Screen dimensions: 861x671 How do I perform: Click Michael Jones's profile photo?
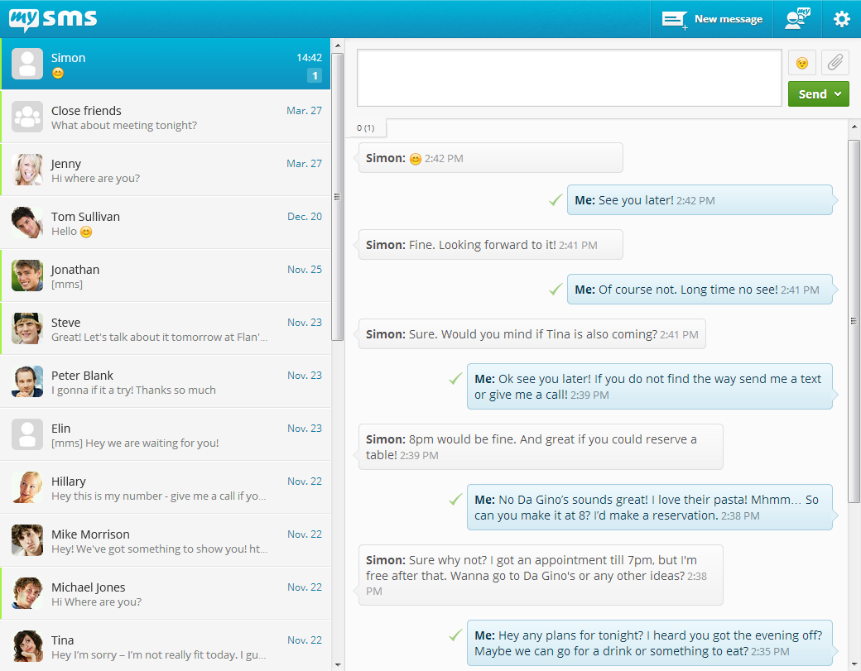click(26, 593)
